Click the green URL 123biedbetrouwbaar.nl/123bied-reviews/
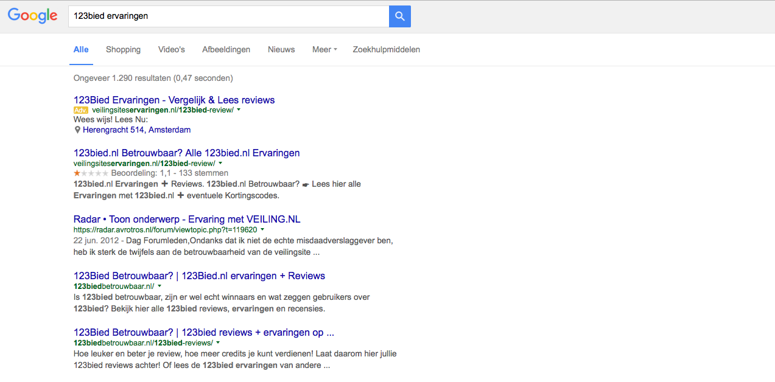The image size is (775, 382). tap(143, 342)
